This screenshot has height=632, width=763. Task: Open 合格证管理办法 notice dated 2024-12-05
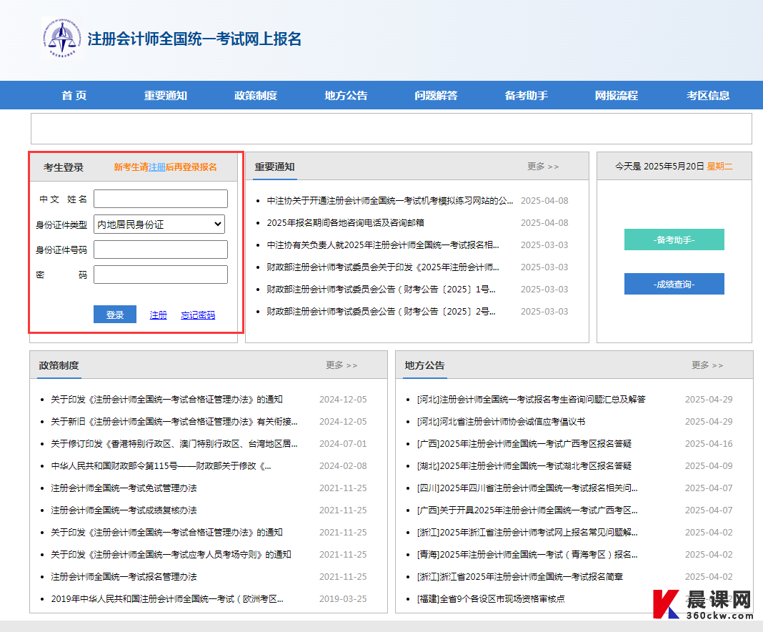tap(167, 399)
